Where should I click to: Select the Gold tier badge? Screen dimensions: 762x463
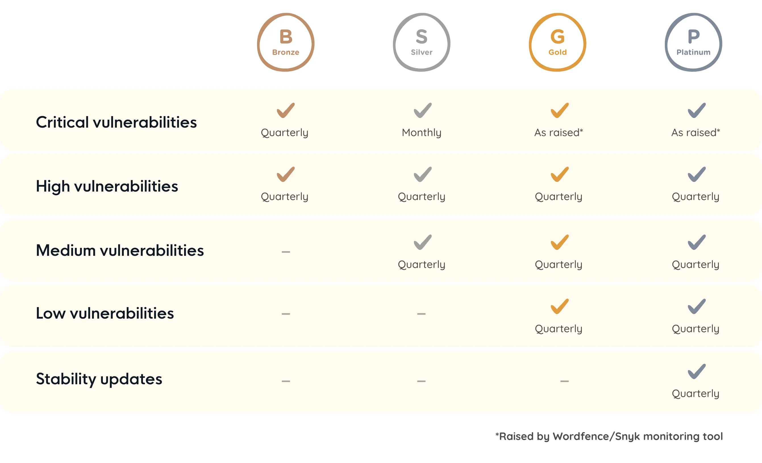[558, 42]
